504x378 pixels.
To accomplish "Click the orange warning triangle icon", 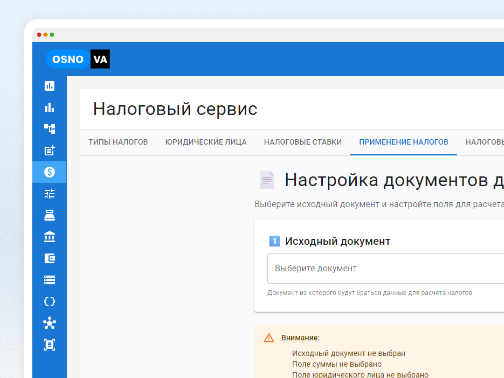I will pyautogui.click(x=269, y=338).
